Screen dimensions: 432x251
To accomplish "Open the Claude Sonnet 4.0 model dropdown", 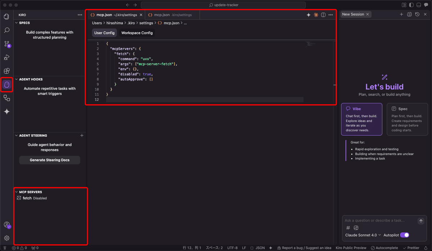I will tap(363, 235).
